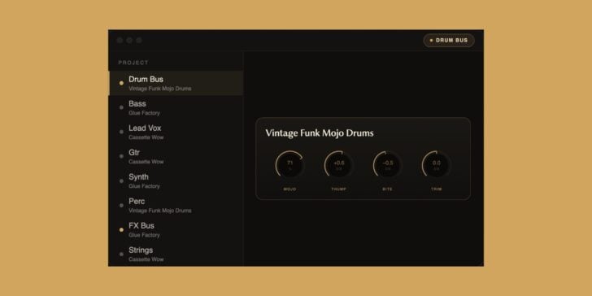Click the MOJO label below the knob
This screenshot has height=296, width=592.
click(290, 189)
